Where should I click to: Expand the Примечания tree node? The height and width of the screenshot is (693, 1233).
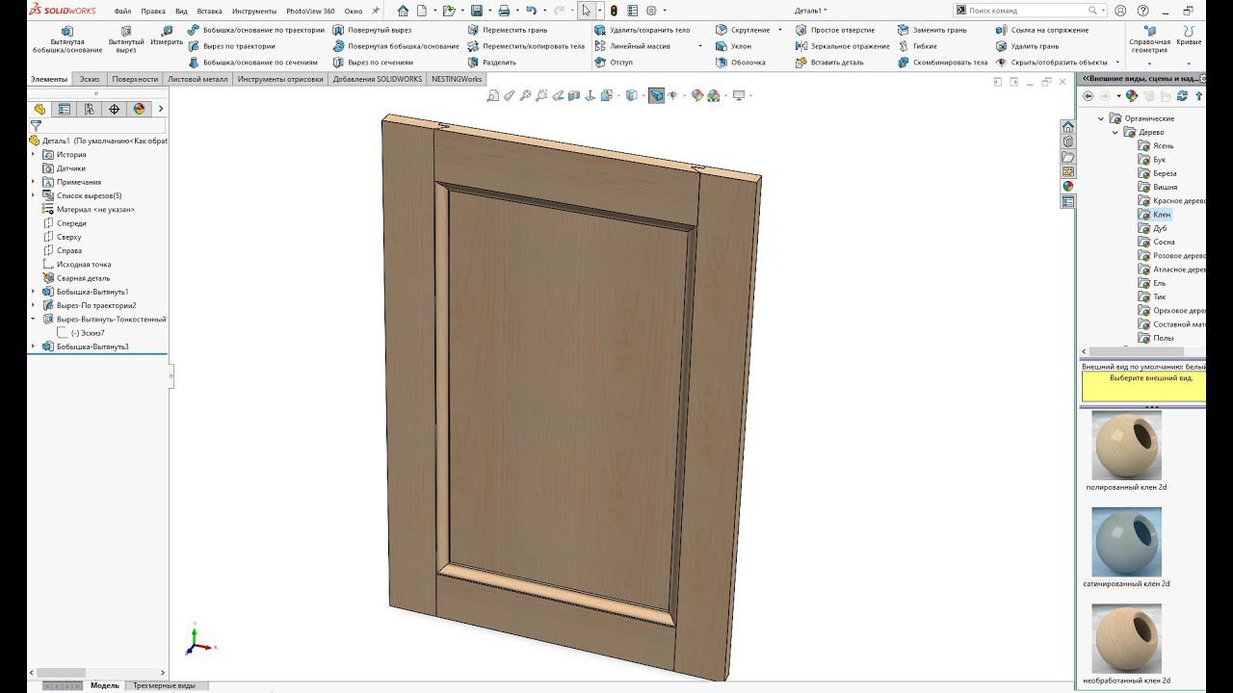pyautogui.click(x=34, y=182)
